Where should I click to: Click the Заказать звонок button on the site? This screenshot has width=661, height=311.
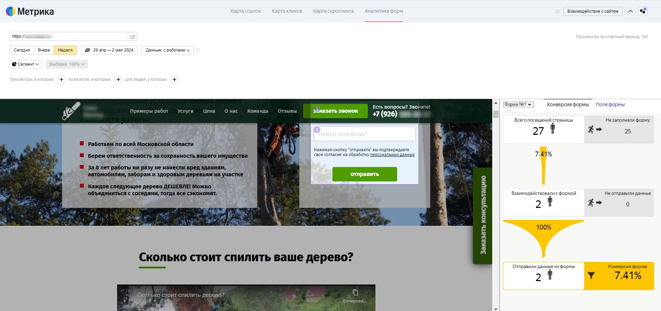[x=335, y=111]
